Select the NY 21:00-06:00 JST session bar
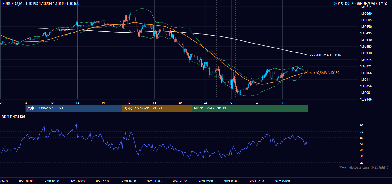This screenshot has height=184, width=392. 250,108
